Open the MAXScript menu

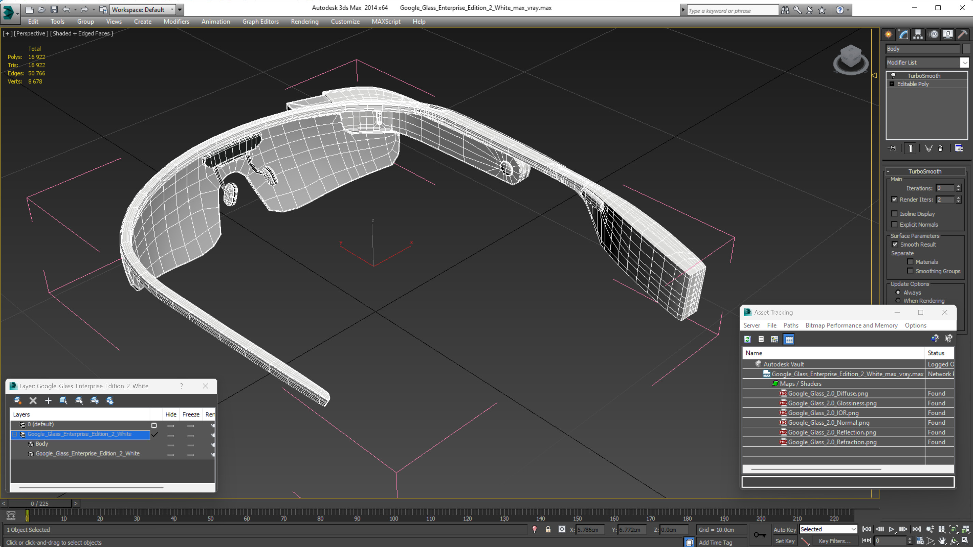386,21
